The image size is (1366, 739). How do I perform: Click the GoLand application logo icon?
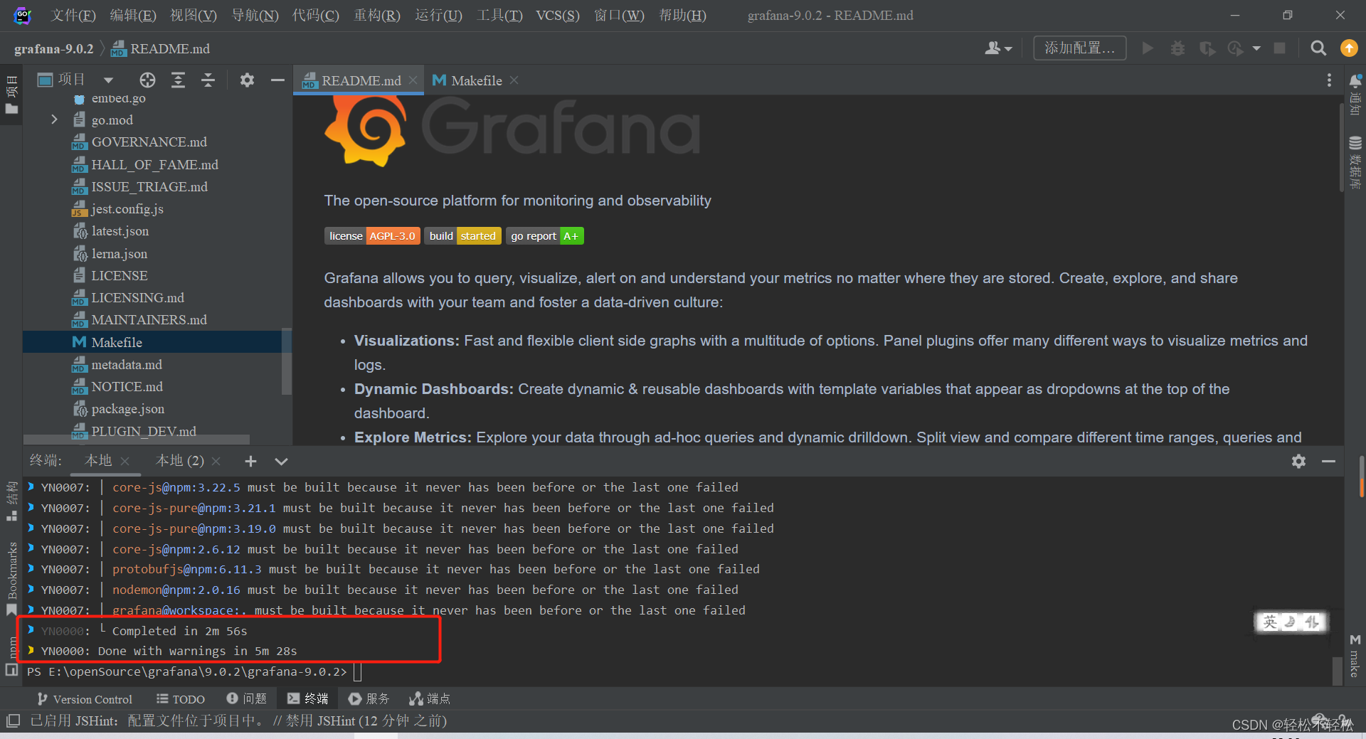(22, 15)
